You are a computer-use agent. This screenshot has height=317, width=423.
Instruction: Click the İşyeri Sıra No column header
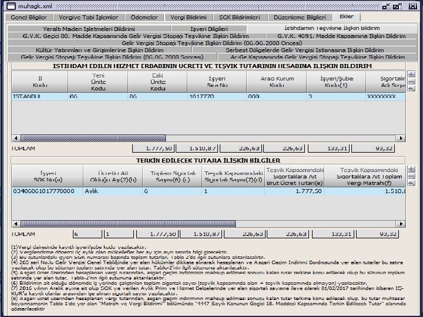[x=217, y=82]
